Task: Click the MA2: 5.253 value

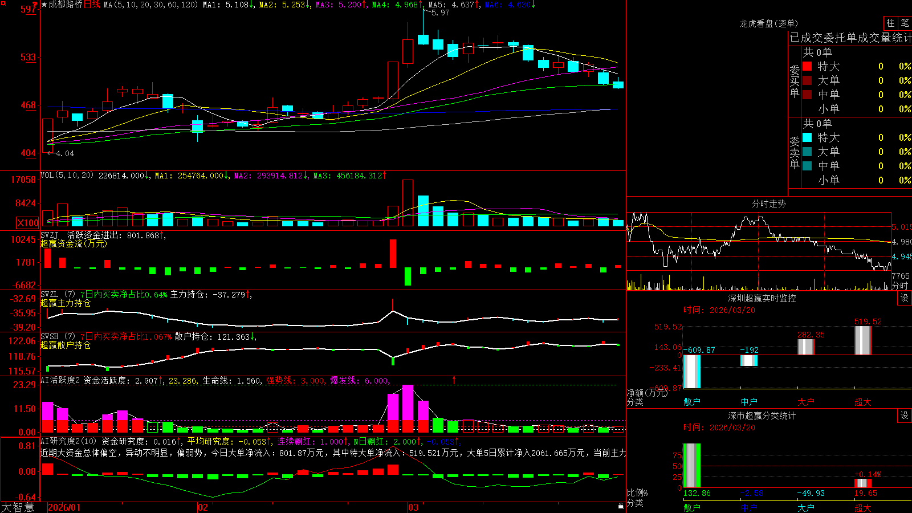Action: [x=282, y=5]
